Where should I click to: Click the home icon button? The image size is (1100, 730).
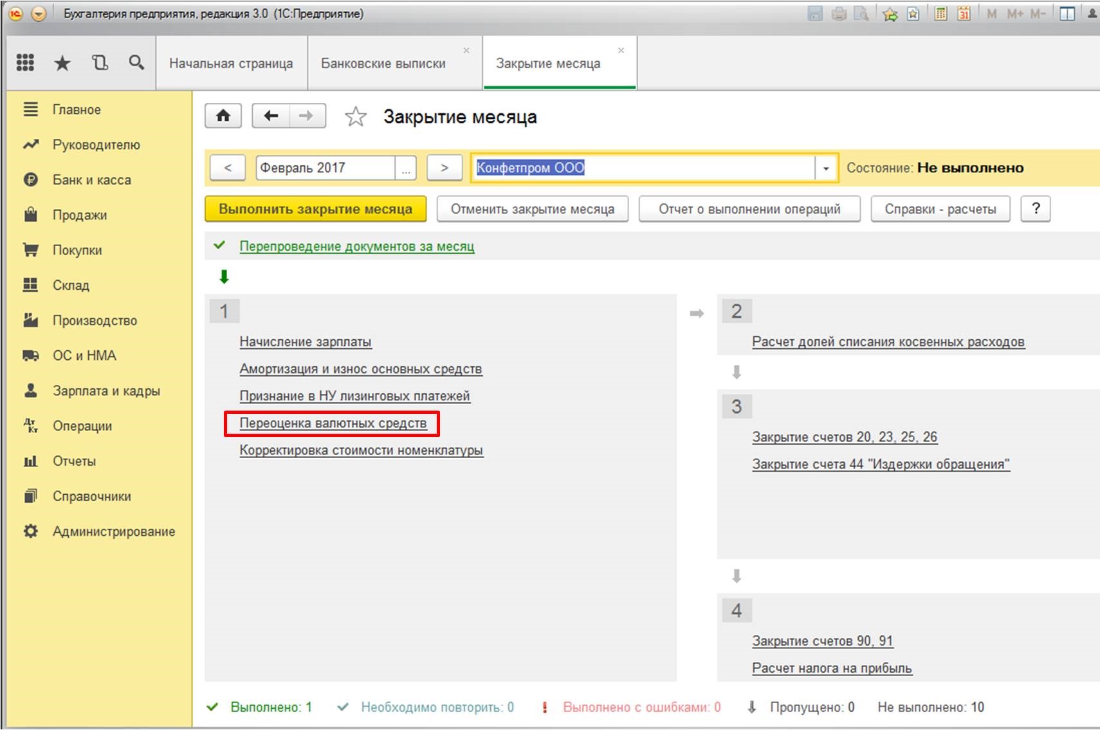click(x=223, y=116)
